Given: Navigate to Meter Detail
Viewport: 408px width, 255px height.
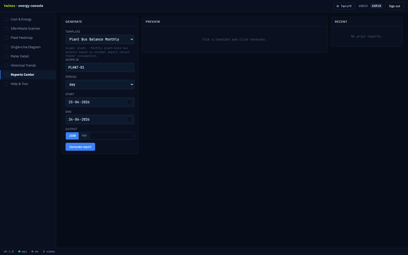Looking at the screenshot, I should (28, 56).
